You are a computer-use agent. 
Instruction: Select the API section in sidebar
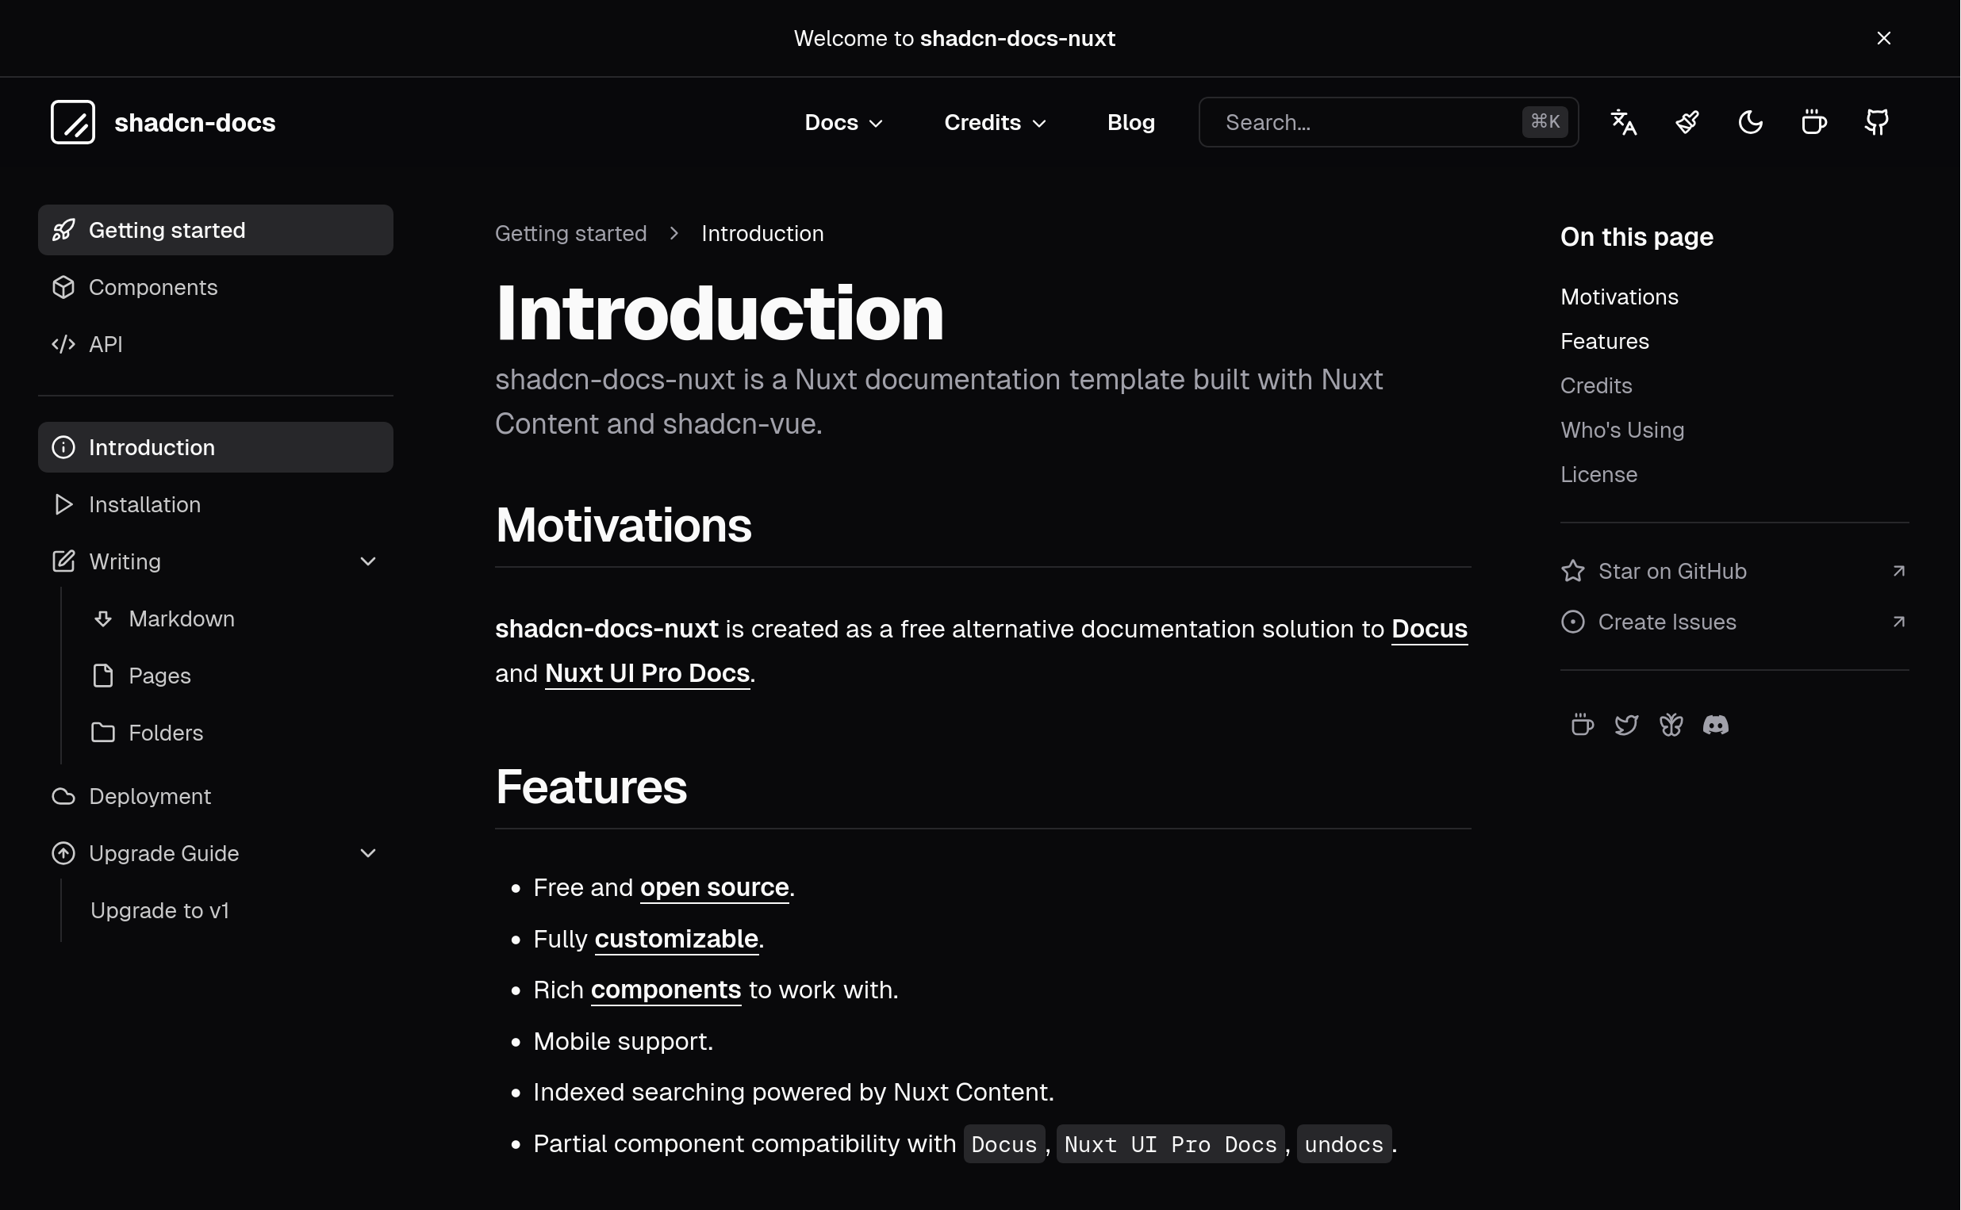105,344
